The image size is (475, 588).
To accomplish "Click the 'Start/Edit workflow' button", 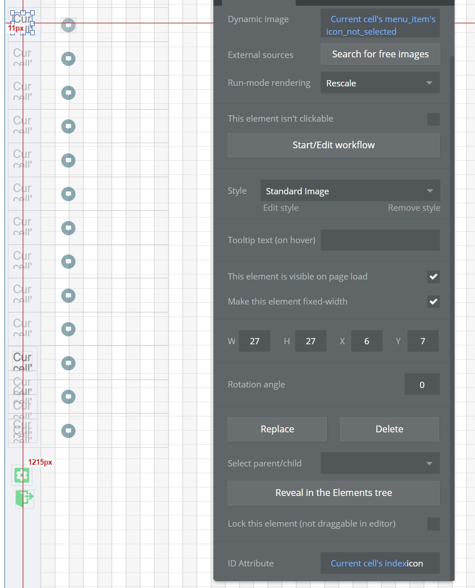I will pyautogui.click(x=333, y=145).
